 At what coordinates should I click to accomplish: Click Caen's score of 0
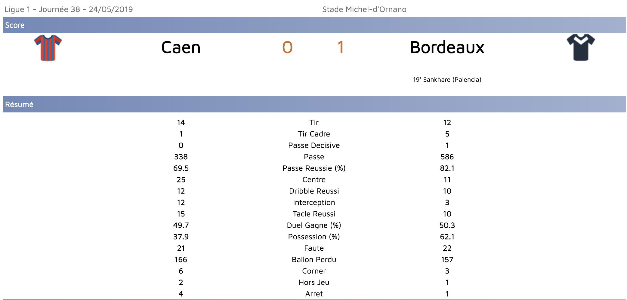point(287,47)
